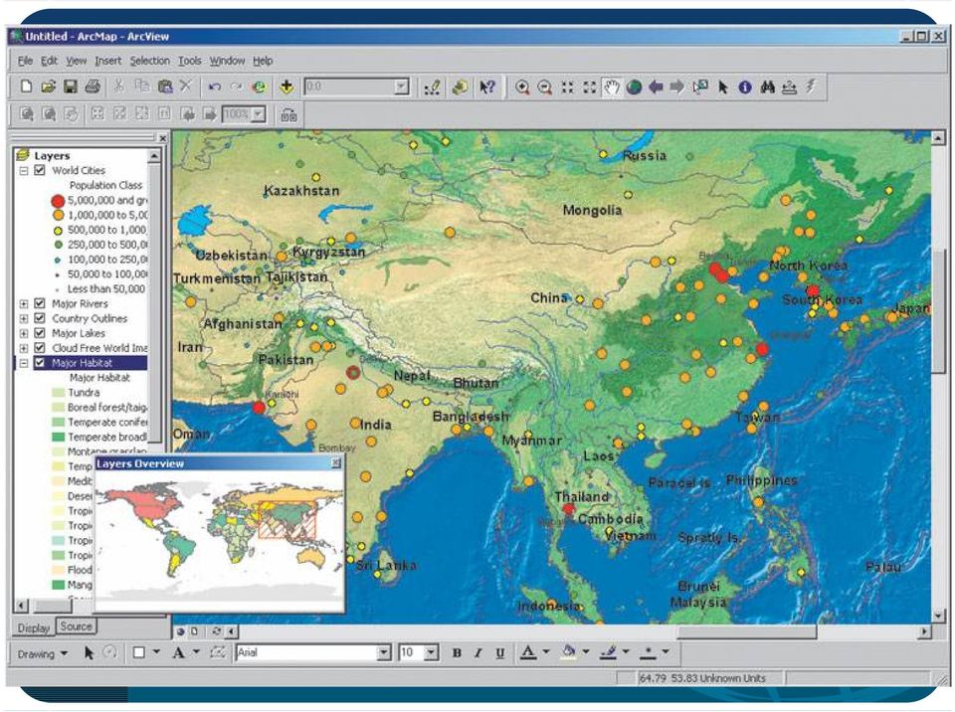Open the Drawing menu button

tap(42, 653)
